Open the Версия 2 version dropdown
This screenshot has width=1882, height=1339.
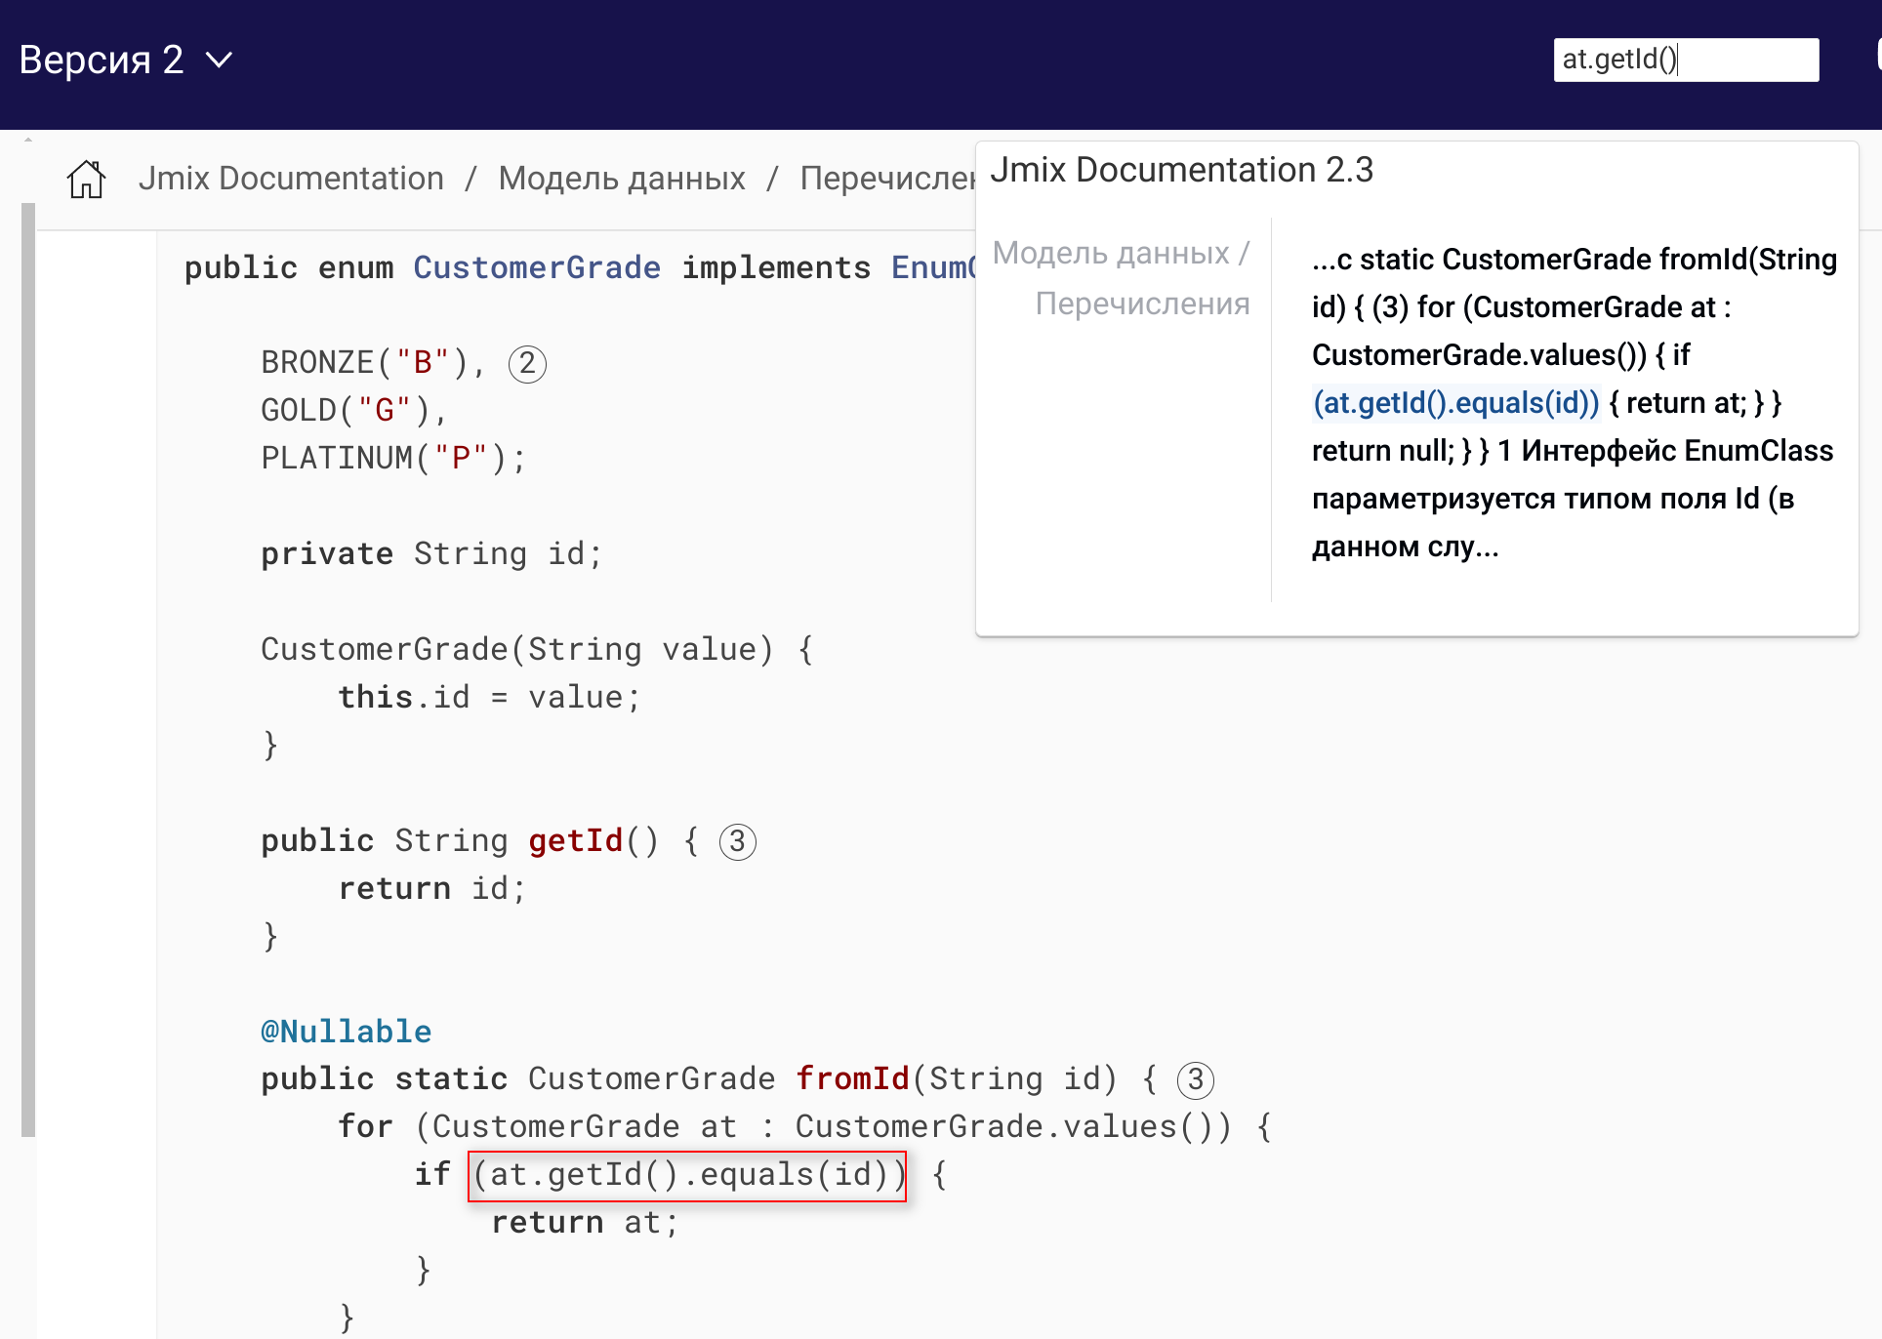125,61
